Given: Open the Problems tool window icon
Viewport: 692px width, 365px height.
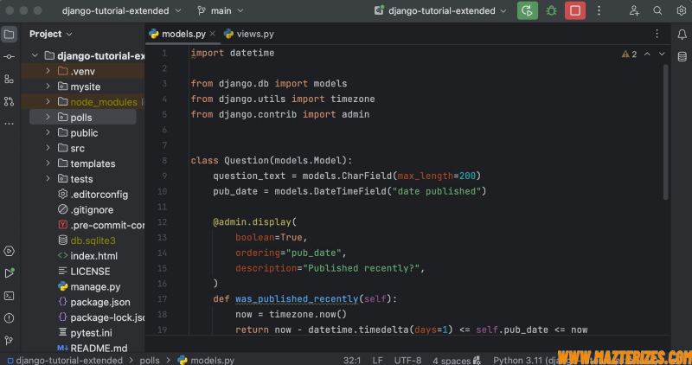Looking at the screenshot, I should pyautogui.click(x=9, y=317).
